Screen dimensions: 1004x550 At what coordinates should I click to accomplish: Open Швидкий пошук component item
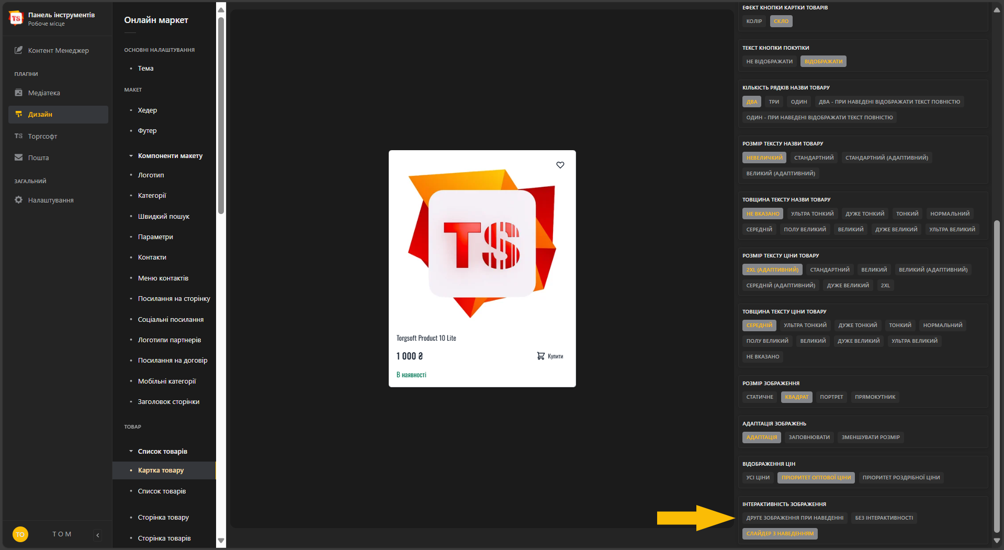[163, 217]
